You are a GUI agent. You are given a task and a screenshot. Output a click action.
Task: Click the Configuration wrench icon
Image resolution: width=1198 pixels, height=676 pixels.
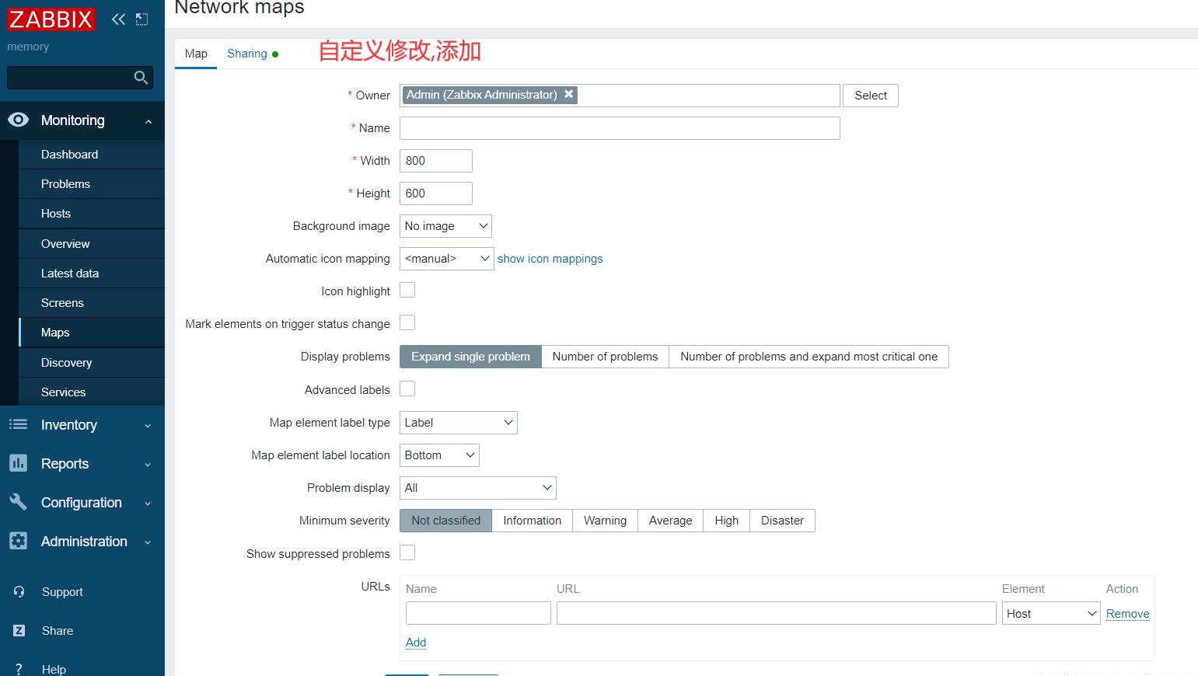(18, 502)
